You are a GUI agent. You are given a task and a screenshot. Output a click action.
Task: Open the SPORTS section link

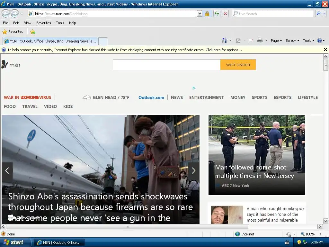click(259, 97)
